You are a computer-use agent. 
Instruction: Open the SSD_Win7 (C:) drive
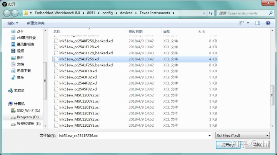click(28, 110)
